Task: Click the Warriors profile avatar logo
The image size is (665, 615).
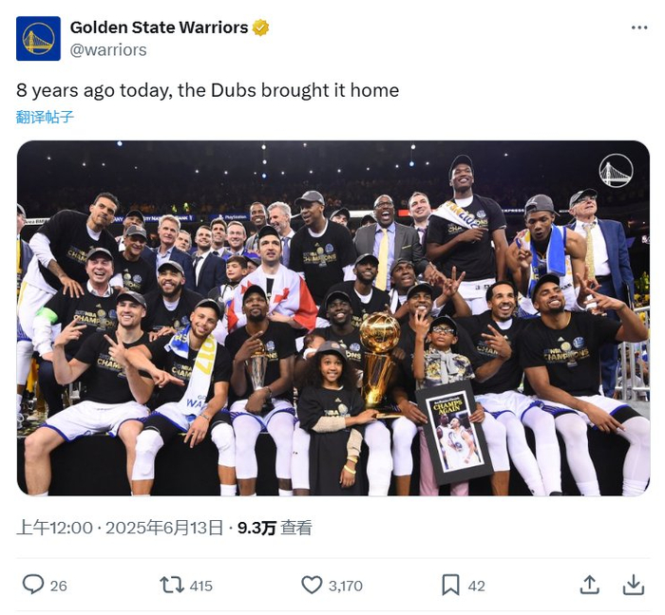Action: (39, 39)
